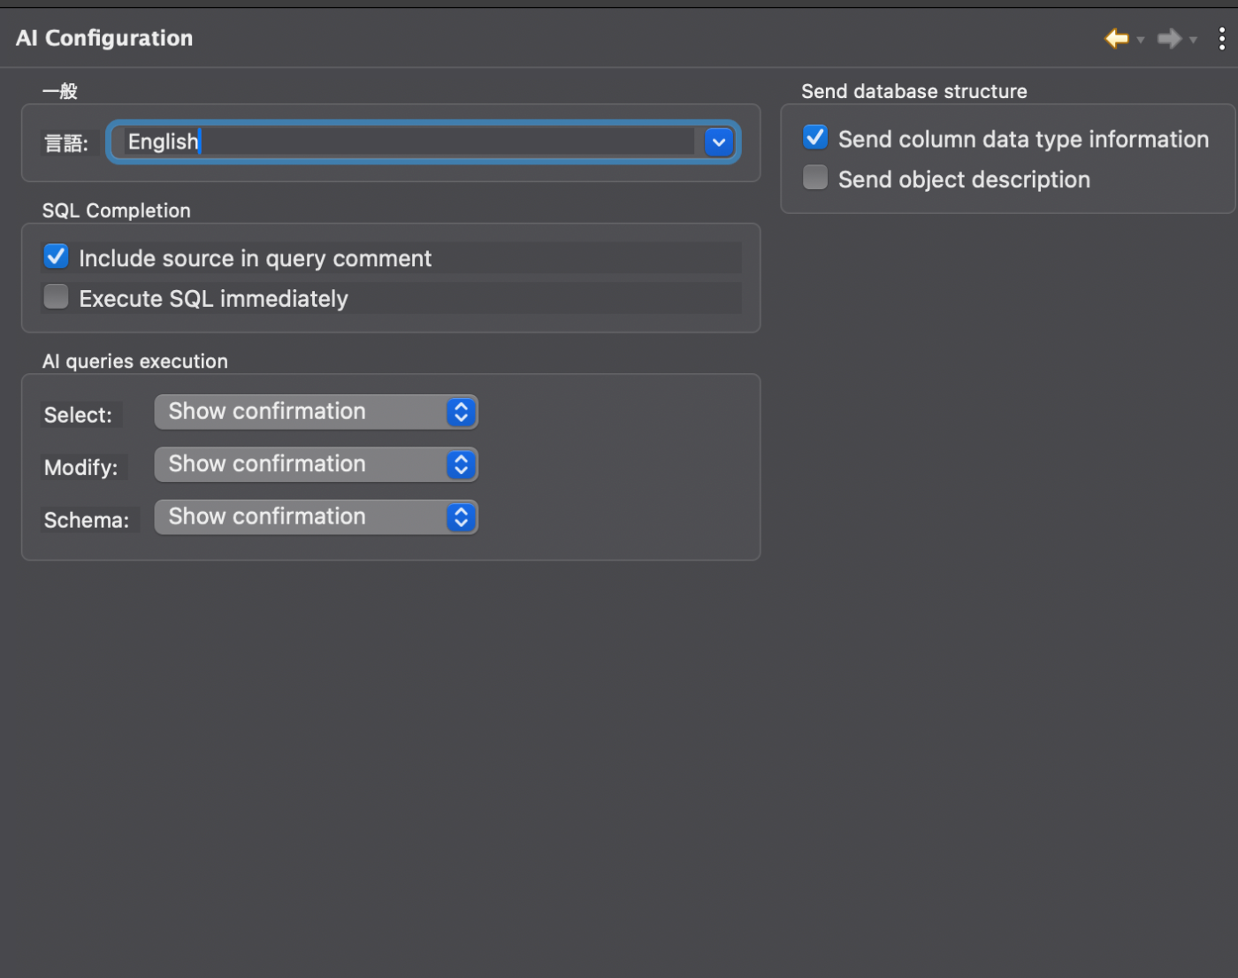This screenshot has height=978, width=1238.
Task: Click the Modify: label text
Action: (x=81, y=467)
